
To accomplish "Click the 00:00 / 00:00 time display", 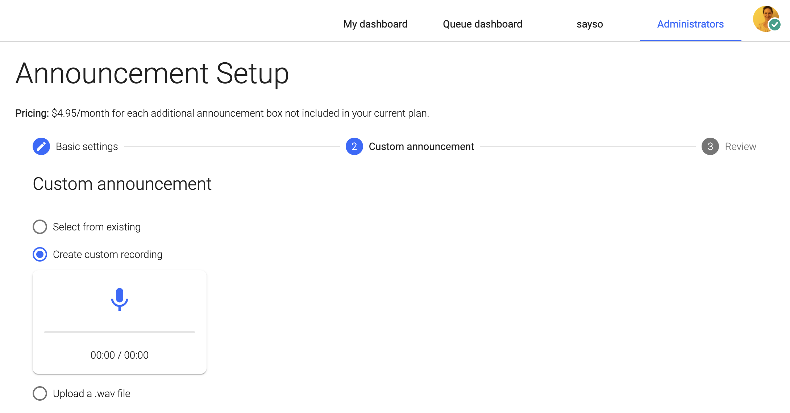I will 120,355.
